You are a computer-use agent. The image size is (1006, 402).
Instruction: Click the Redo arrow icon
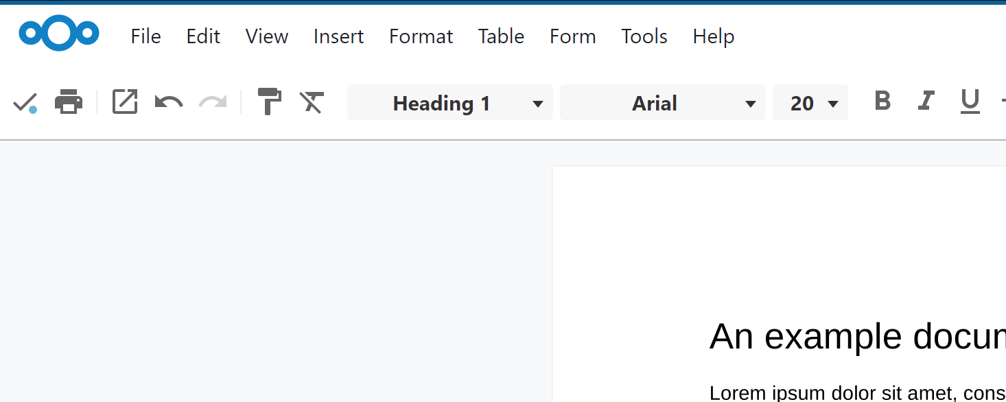click(x=213, y=103)
